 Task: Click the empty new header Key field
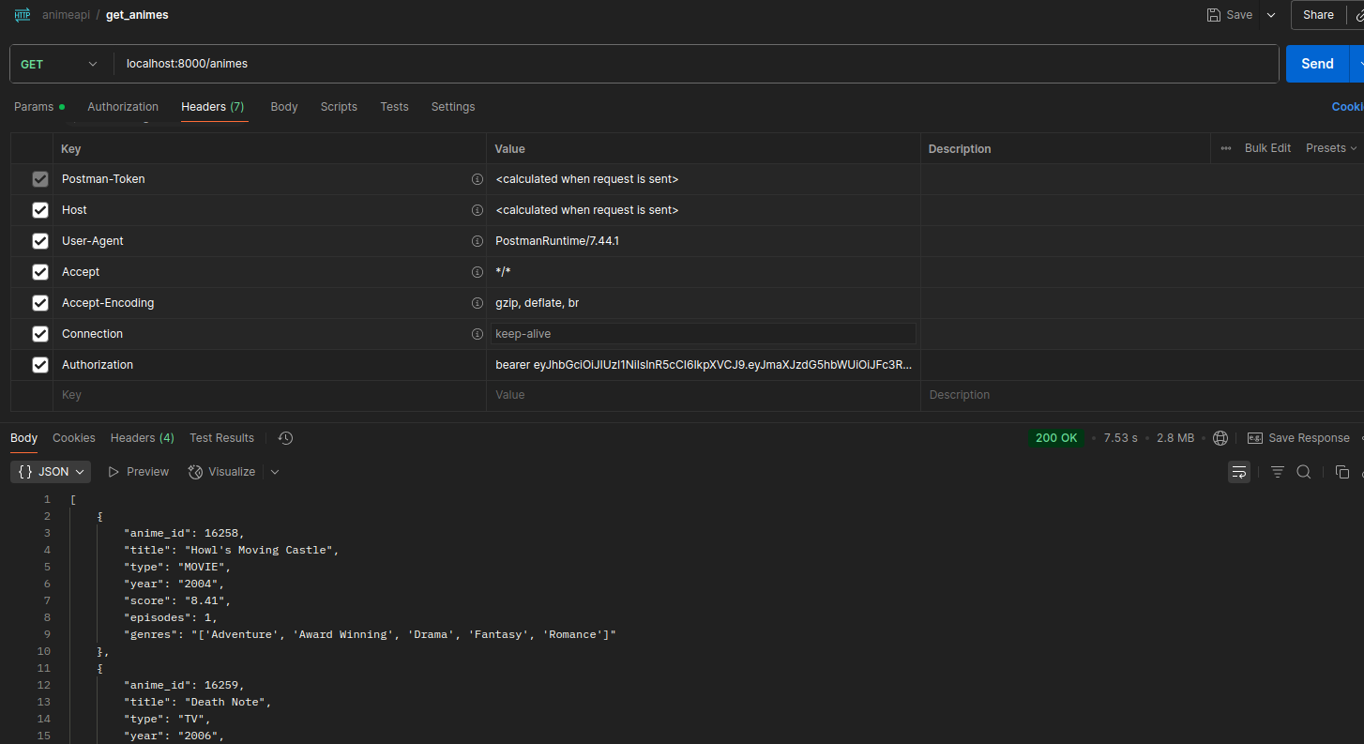pos(270,395)
